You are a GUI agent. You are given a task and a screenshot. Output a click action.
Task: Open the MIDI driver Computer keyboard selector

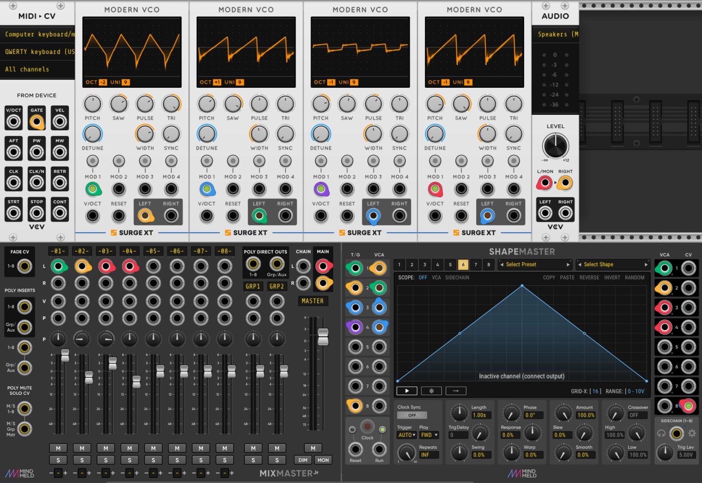click(x=37, y=34)
